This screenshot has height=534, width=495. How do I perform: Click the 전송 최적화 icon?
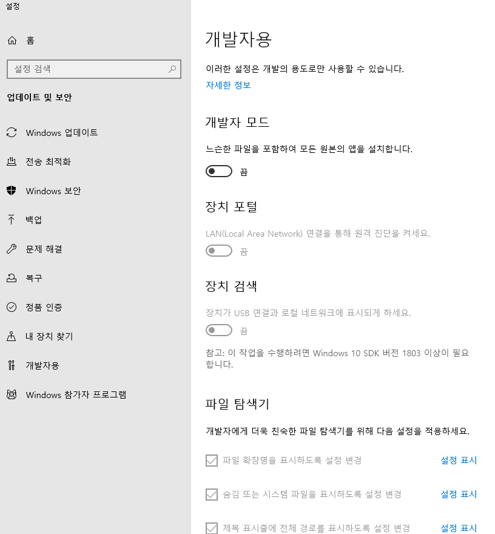[x=12, y=161]
